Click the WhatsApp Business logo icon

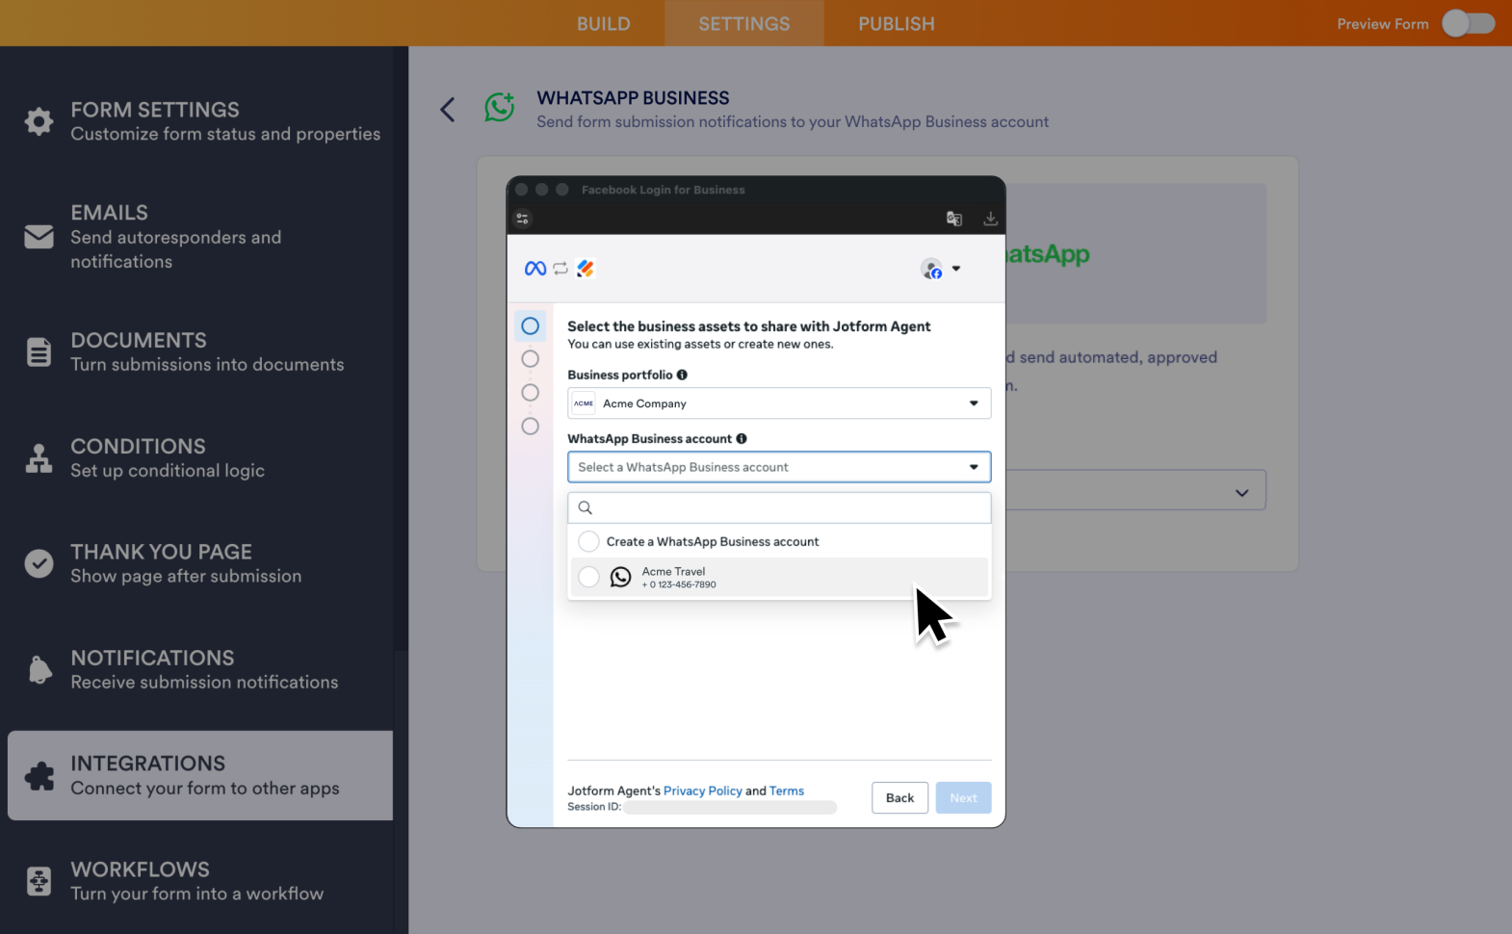[x=500, y=107]
